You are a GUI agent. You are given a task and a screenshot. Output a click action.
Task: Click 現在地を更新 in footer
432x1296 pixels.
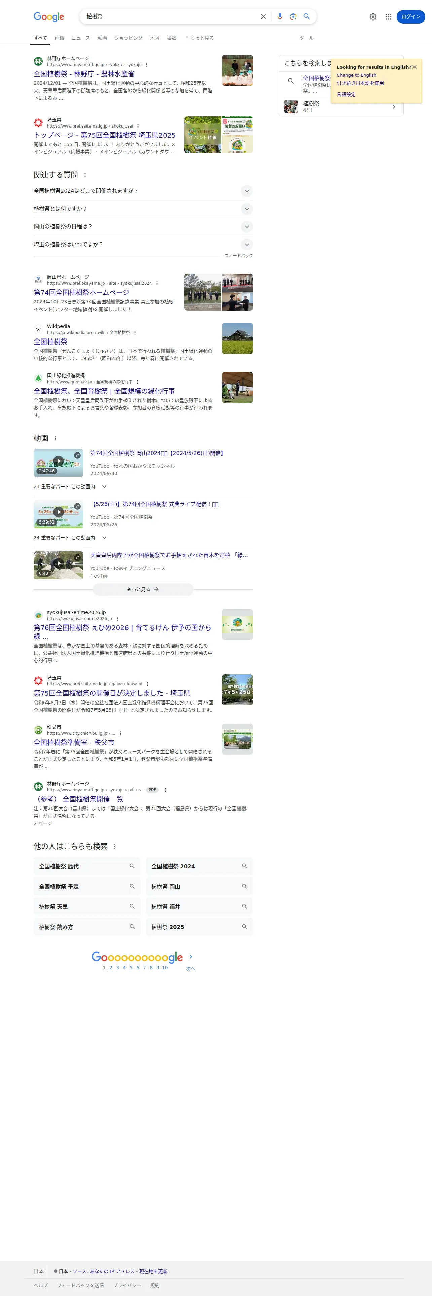153,1271
